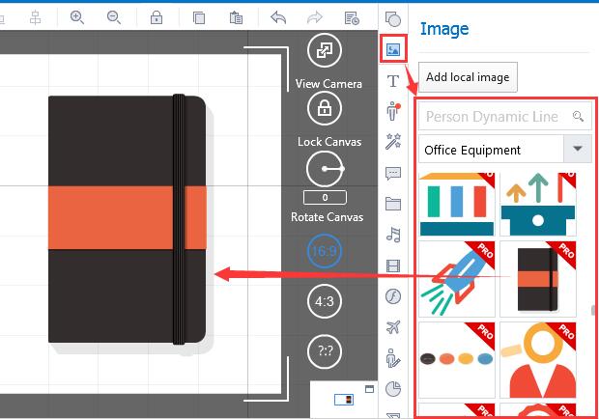Open the film strip video icon

pos(393,265)
